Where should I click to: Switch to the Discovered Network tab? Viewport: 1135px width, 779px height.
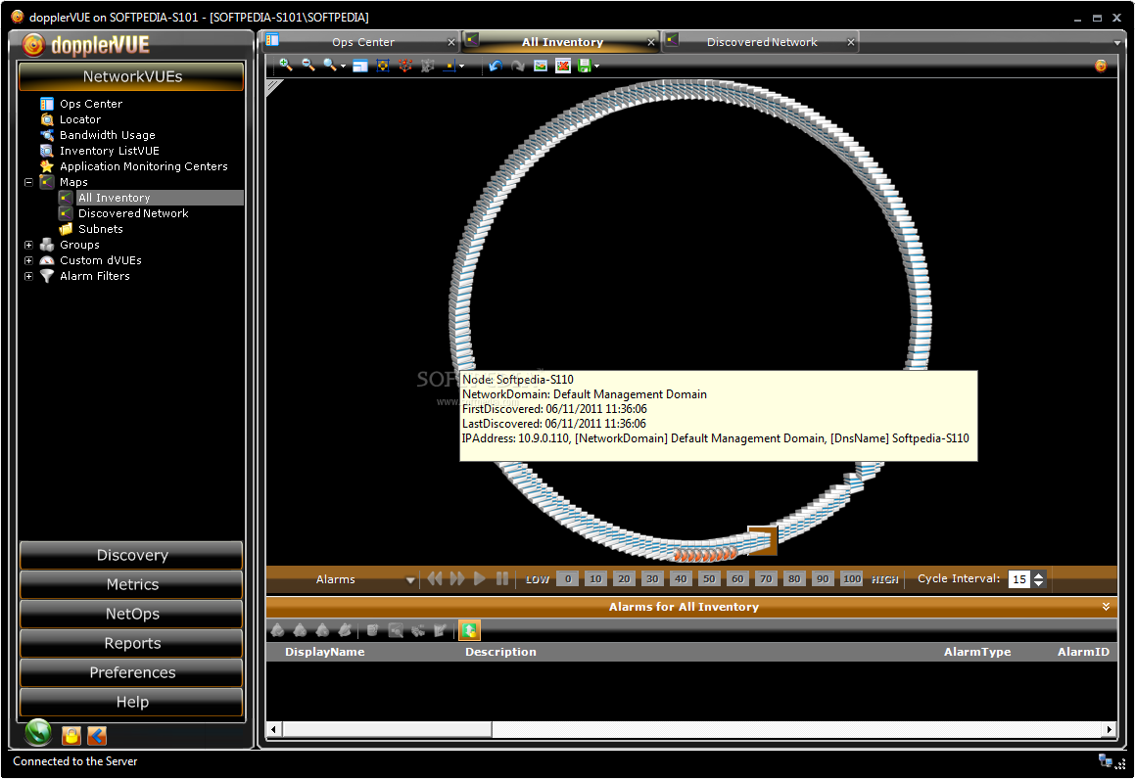tap(762, 42)
